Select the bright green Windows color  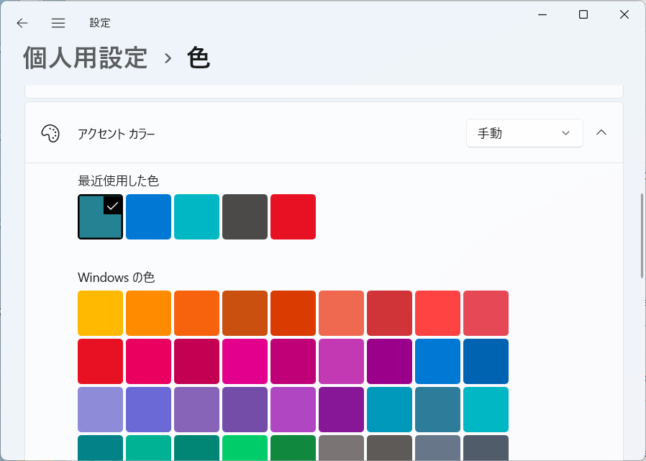point(245,447)
